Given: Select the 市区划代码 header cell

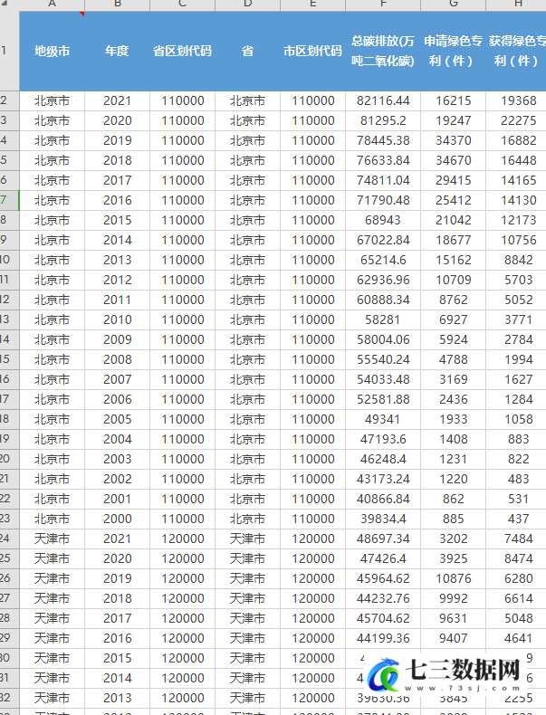Looking at the screenshot, I should click(x=313, y=51).
